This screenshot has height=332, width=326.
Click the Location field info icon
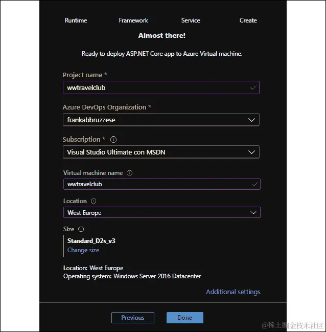[94, 201]
